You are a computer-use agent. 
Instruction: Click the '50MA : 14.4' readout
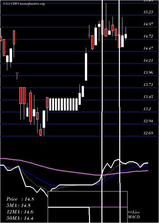tap(20, 218)
